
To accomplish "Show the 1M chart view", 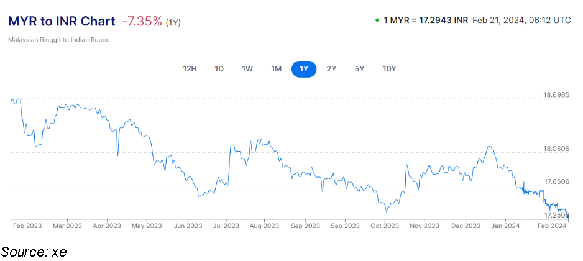I will (x=277, y=69).
